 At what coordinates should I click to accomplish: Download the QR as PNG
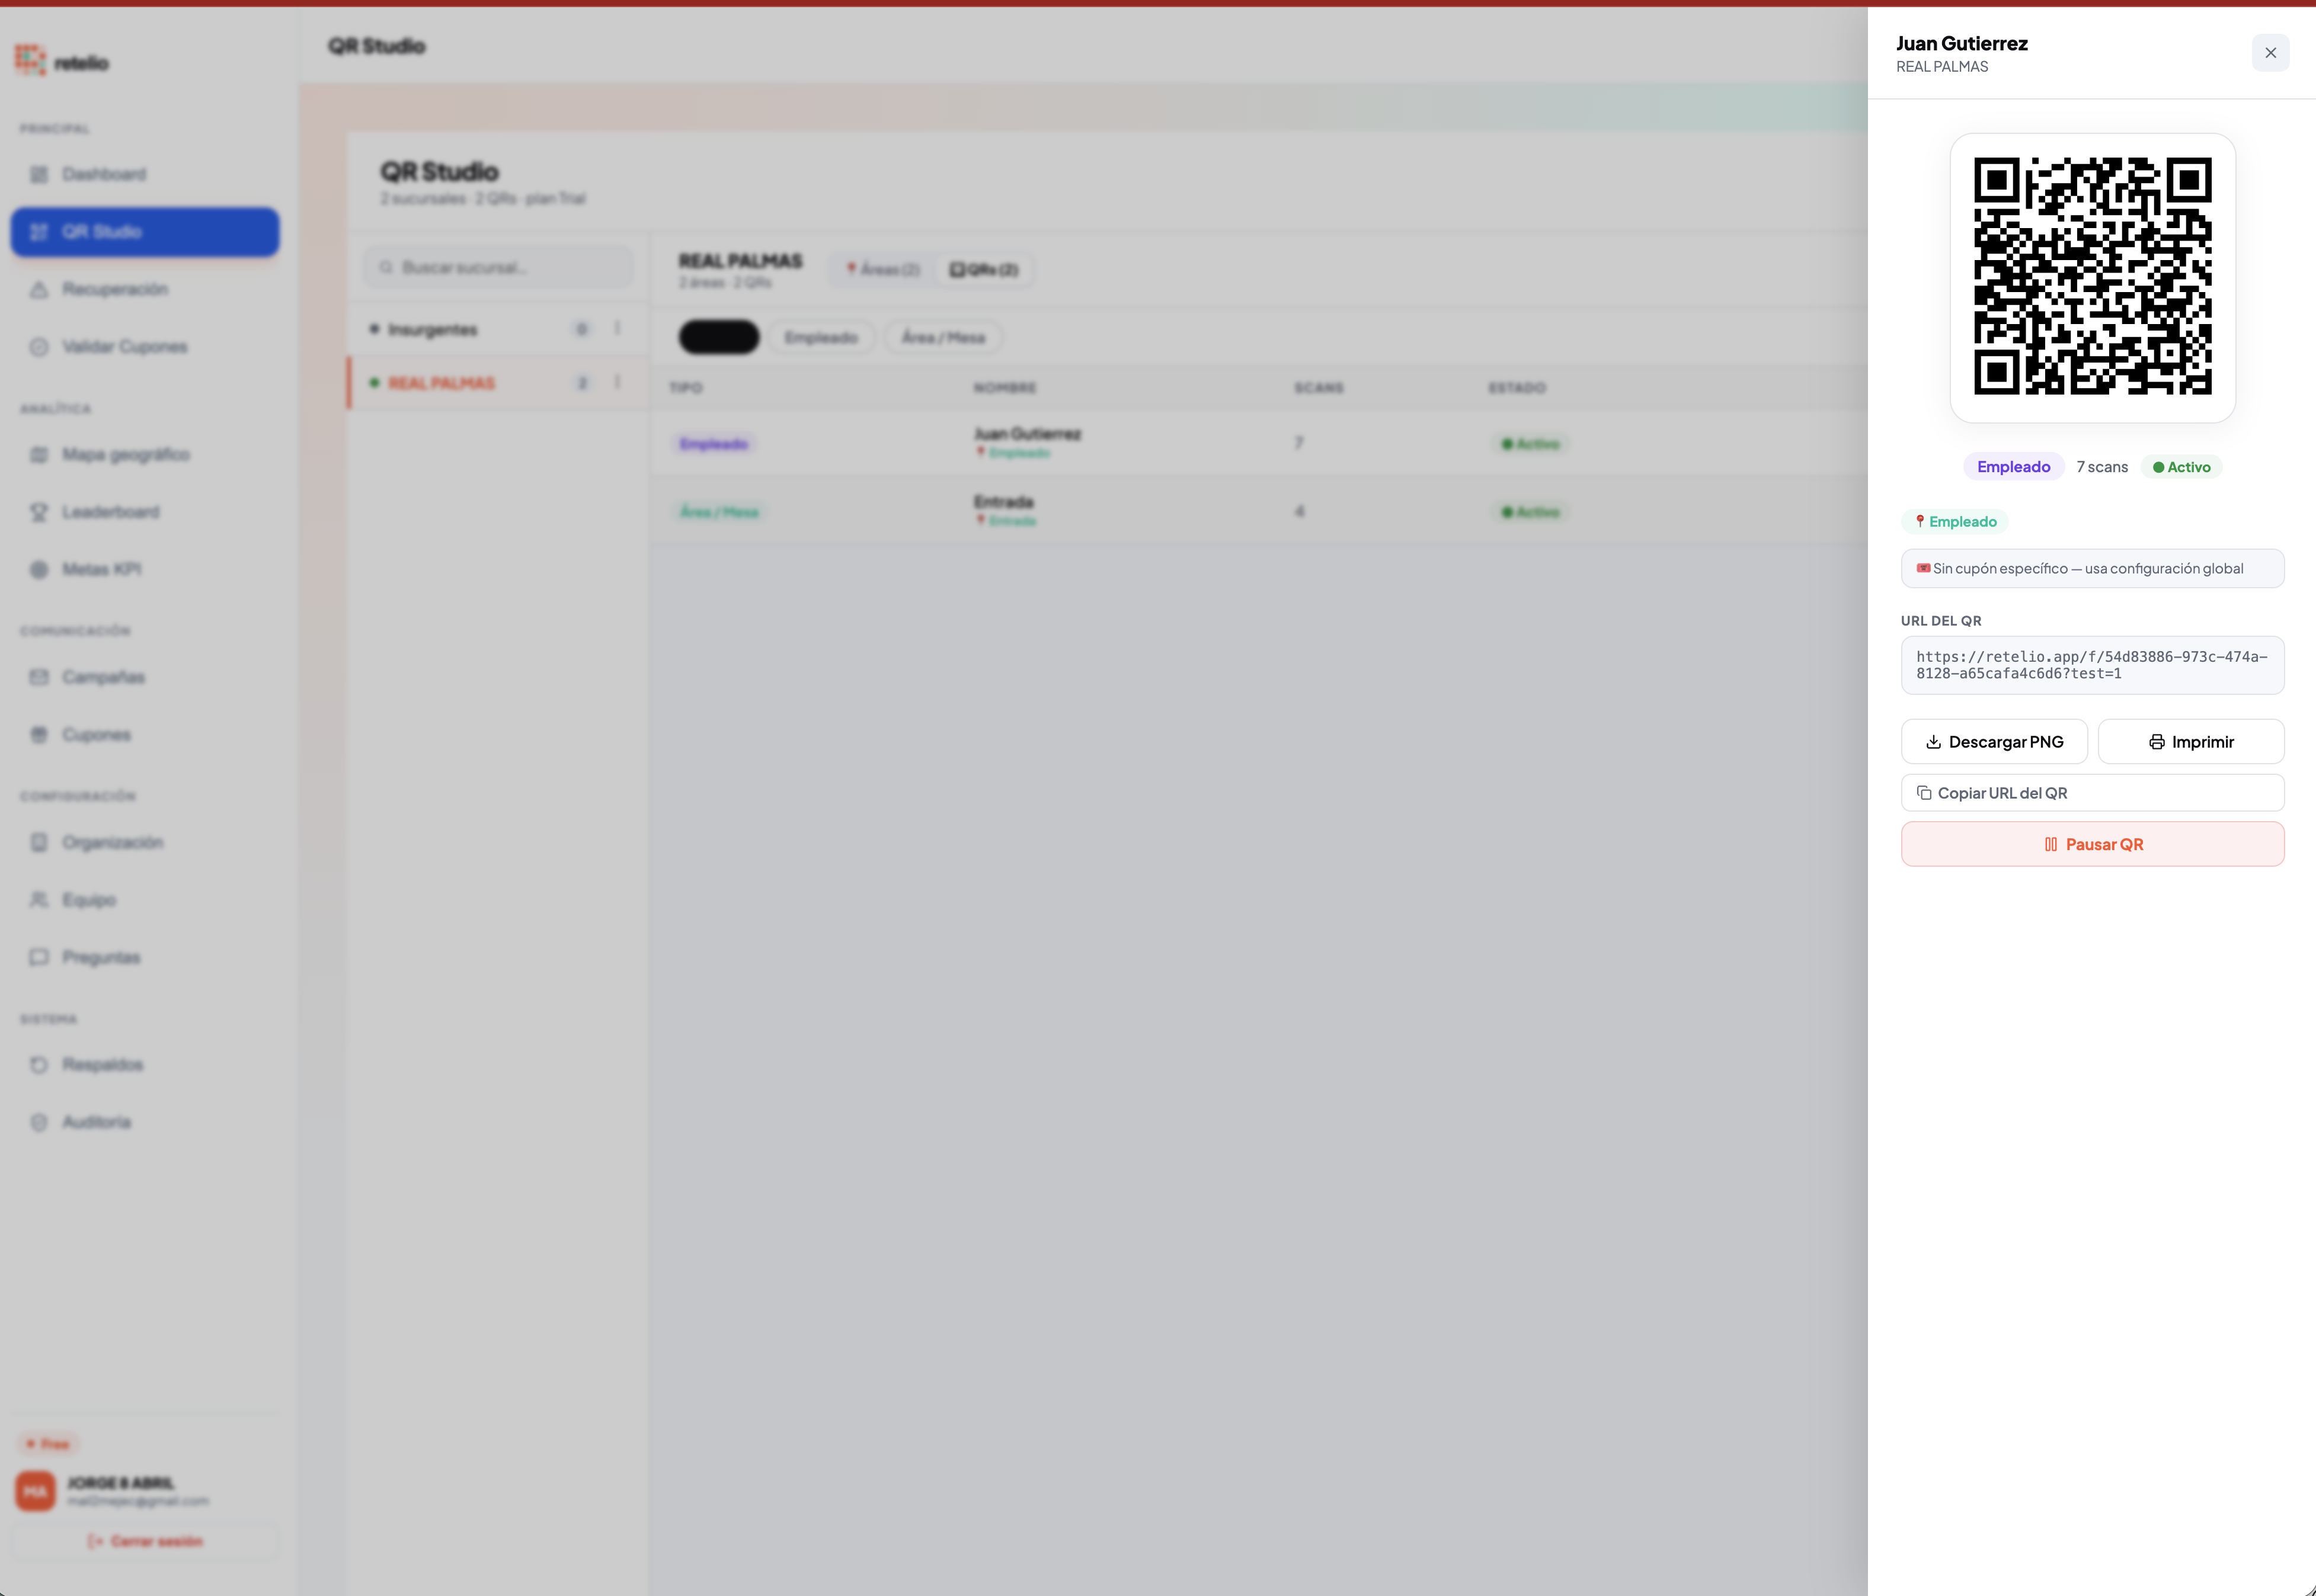[1994, 741]
